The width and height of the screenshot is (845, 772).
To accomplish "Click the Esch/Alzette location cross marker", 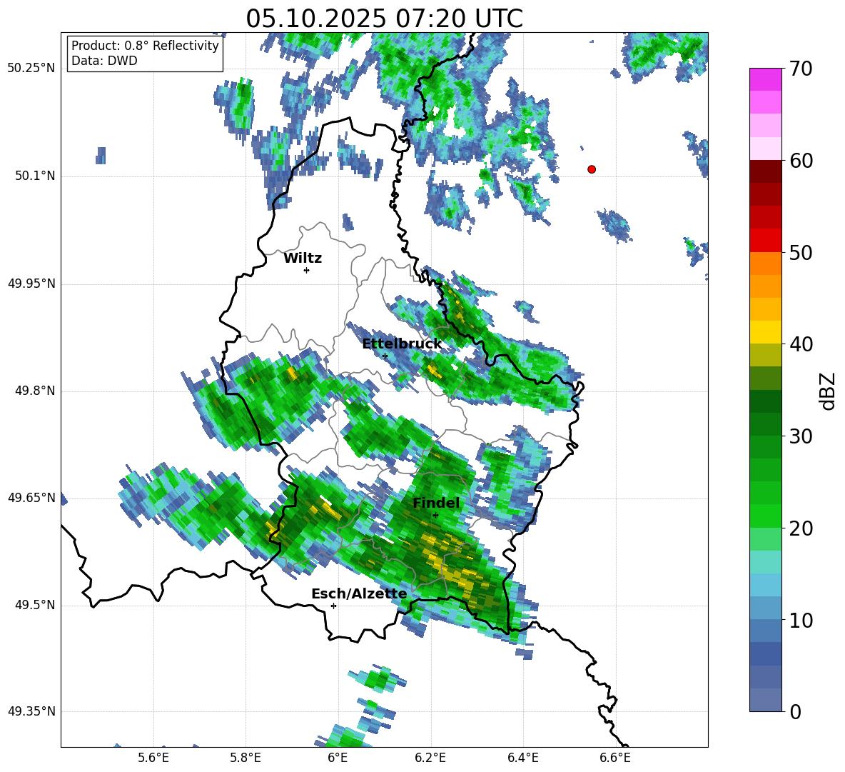I will (x=333, y=606).
